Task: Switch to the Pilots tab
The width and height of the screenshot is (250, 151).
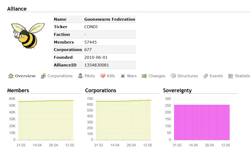Action: pos(90,76)
